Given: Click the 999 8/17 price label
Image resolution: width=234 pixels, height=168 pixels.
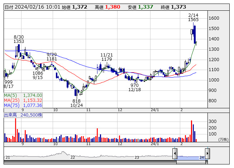Looking at the screenshot, I should pyautogui.click(x=9, y=84).
